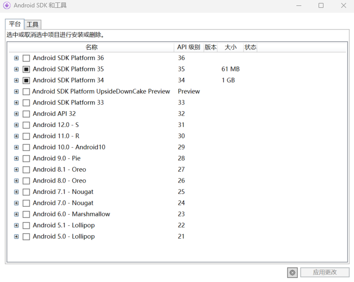Click the 1 GB size value
Viewport: 354px width, 282px height.
[228, 80]
